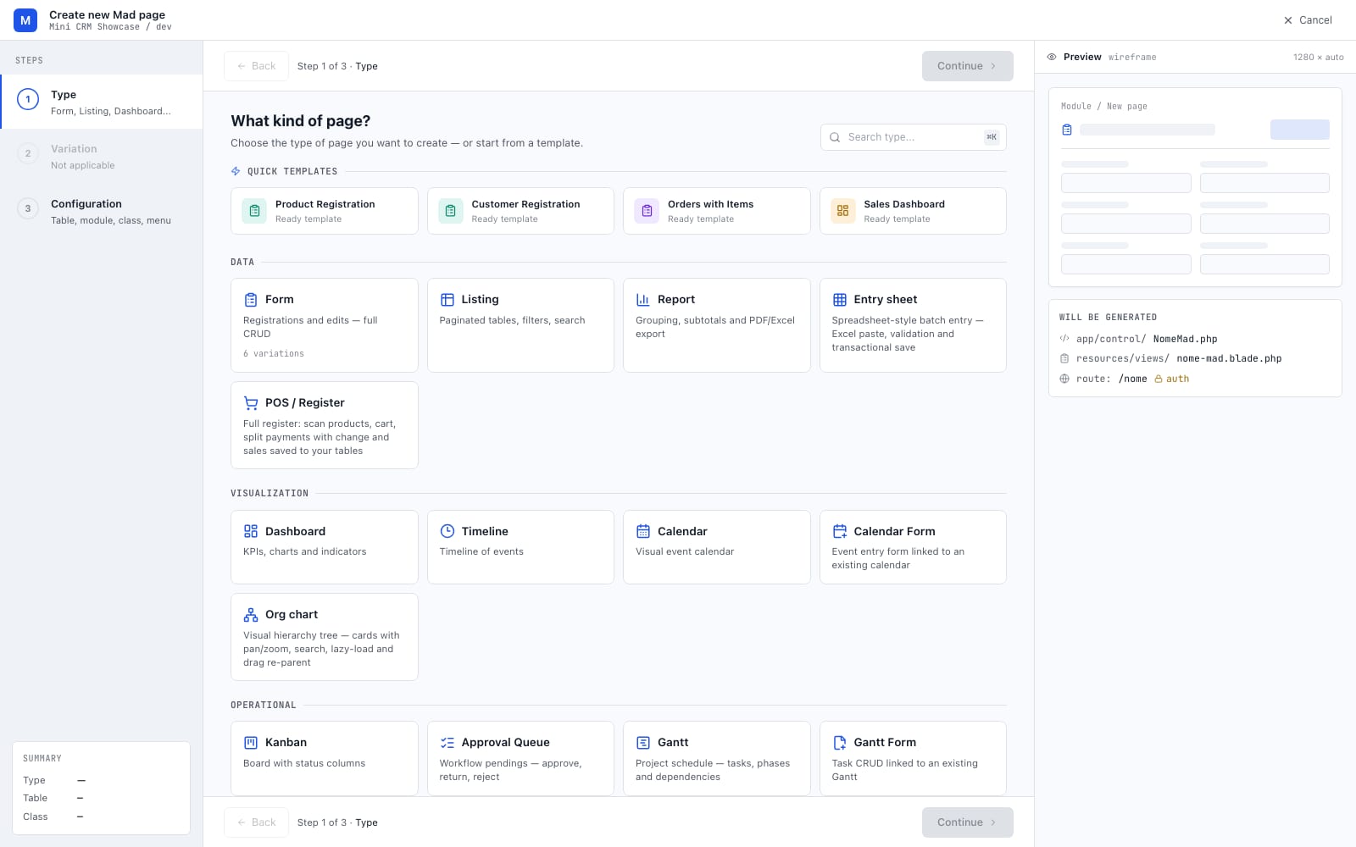Click the Report card bar chart icon

643,300
